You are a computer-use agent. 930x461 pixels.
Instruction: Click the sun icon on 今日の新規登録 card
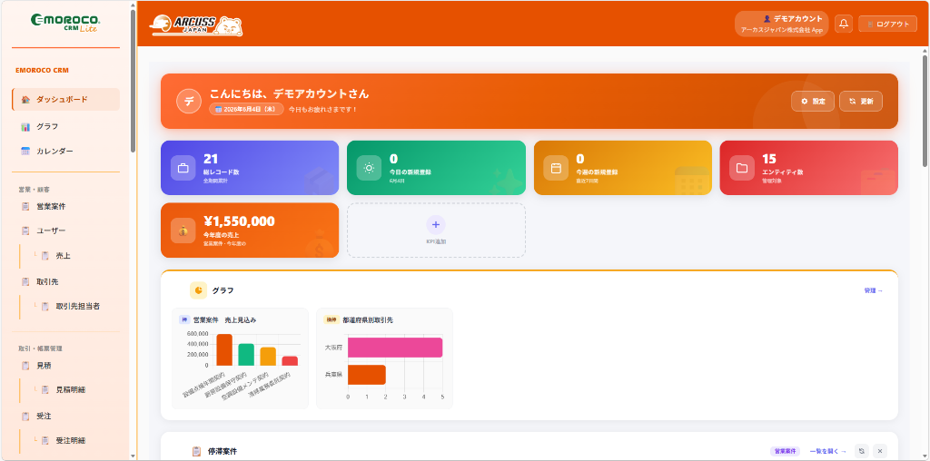369,168
